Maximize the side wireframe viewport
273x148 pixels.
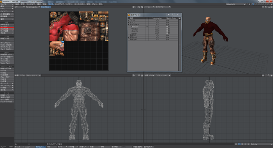pos(271,76)
